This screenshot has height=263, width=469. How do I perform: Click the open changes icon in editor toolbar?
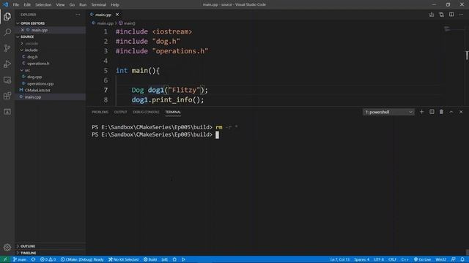441,15
